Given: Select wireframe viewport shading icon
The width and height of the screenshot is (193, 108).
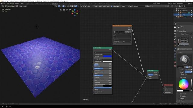Looking at the screenshot, I should click(70, 6).
